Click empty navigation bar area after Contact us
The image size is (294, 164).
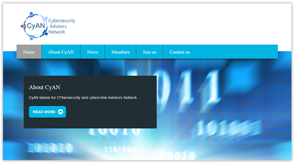pyautogui.click(x=237, y=52)
